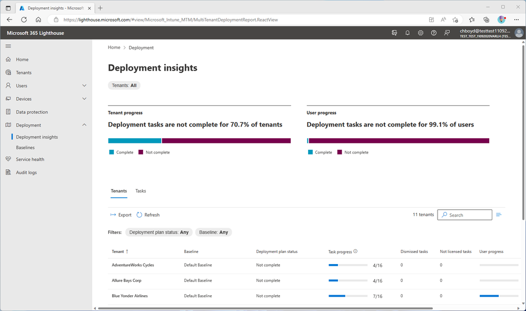
Task: Select Deployment insights sidebar item
Action: pyautogui.click(x=37, y=137)
